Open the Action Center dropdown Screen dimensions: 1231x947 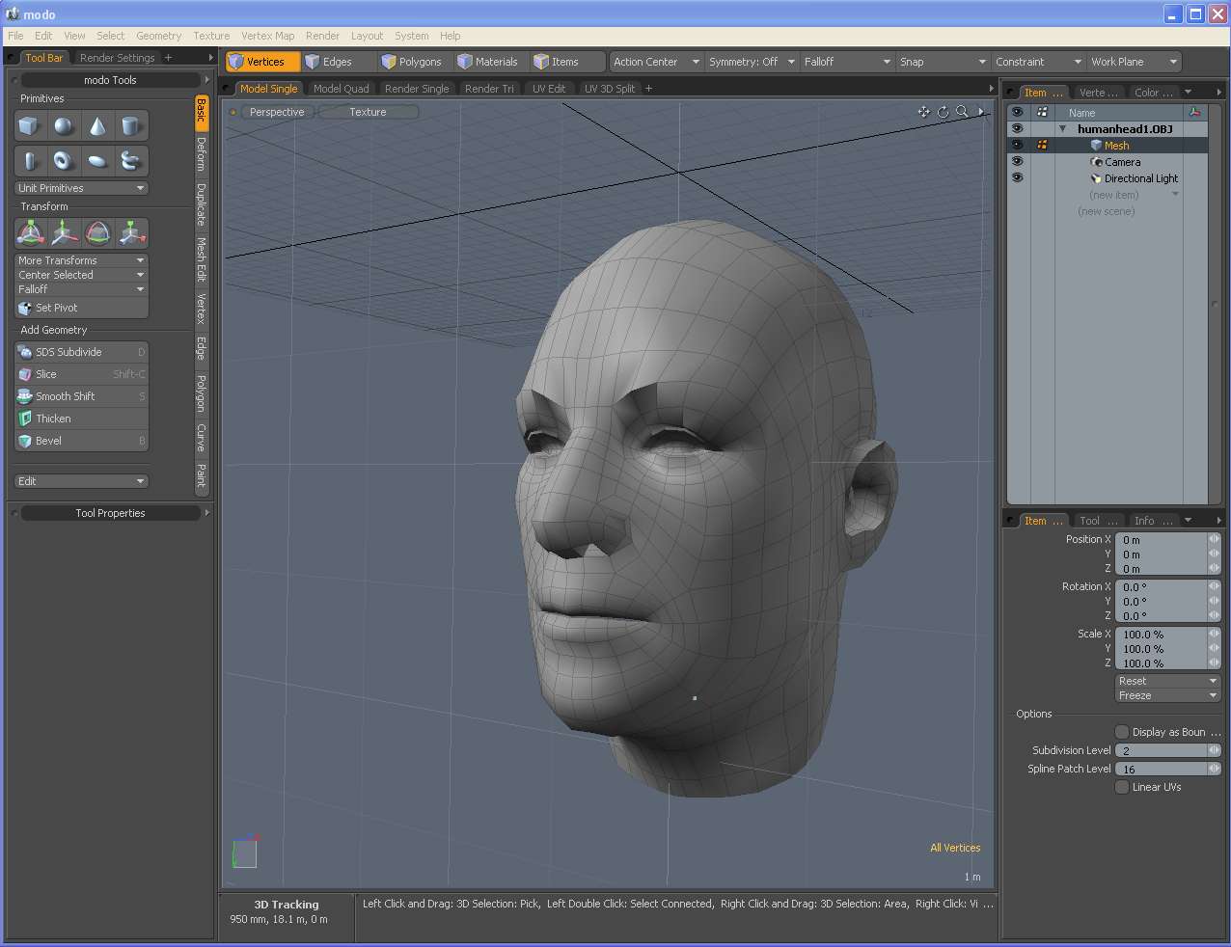click(656, 62)
